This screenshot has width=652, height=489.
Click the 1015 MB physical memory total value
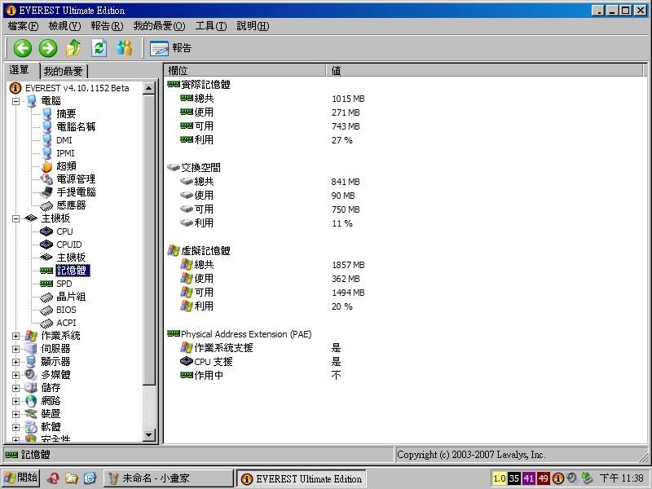pos(348,99)
